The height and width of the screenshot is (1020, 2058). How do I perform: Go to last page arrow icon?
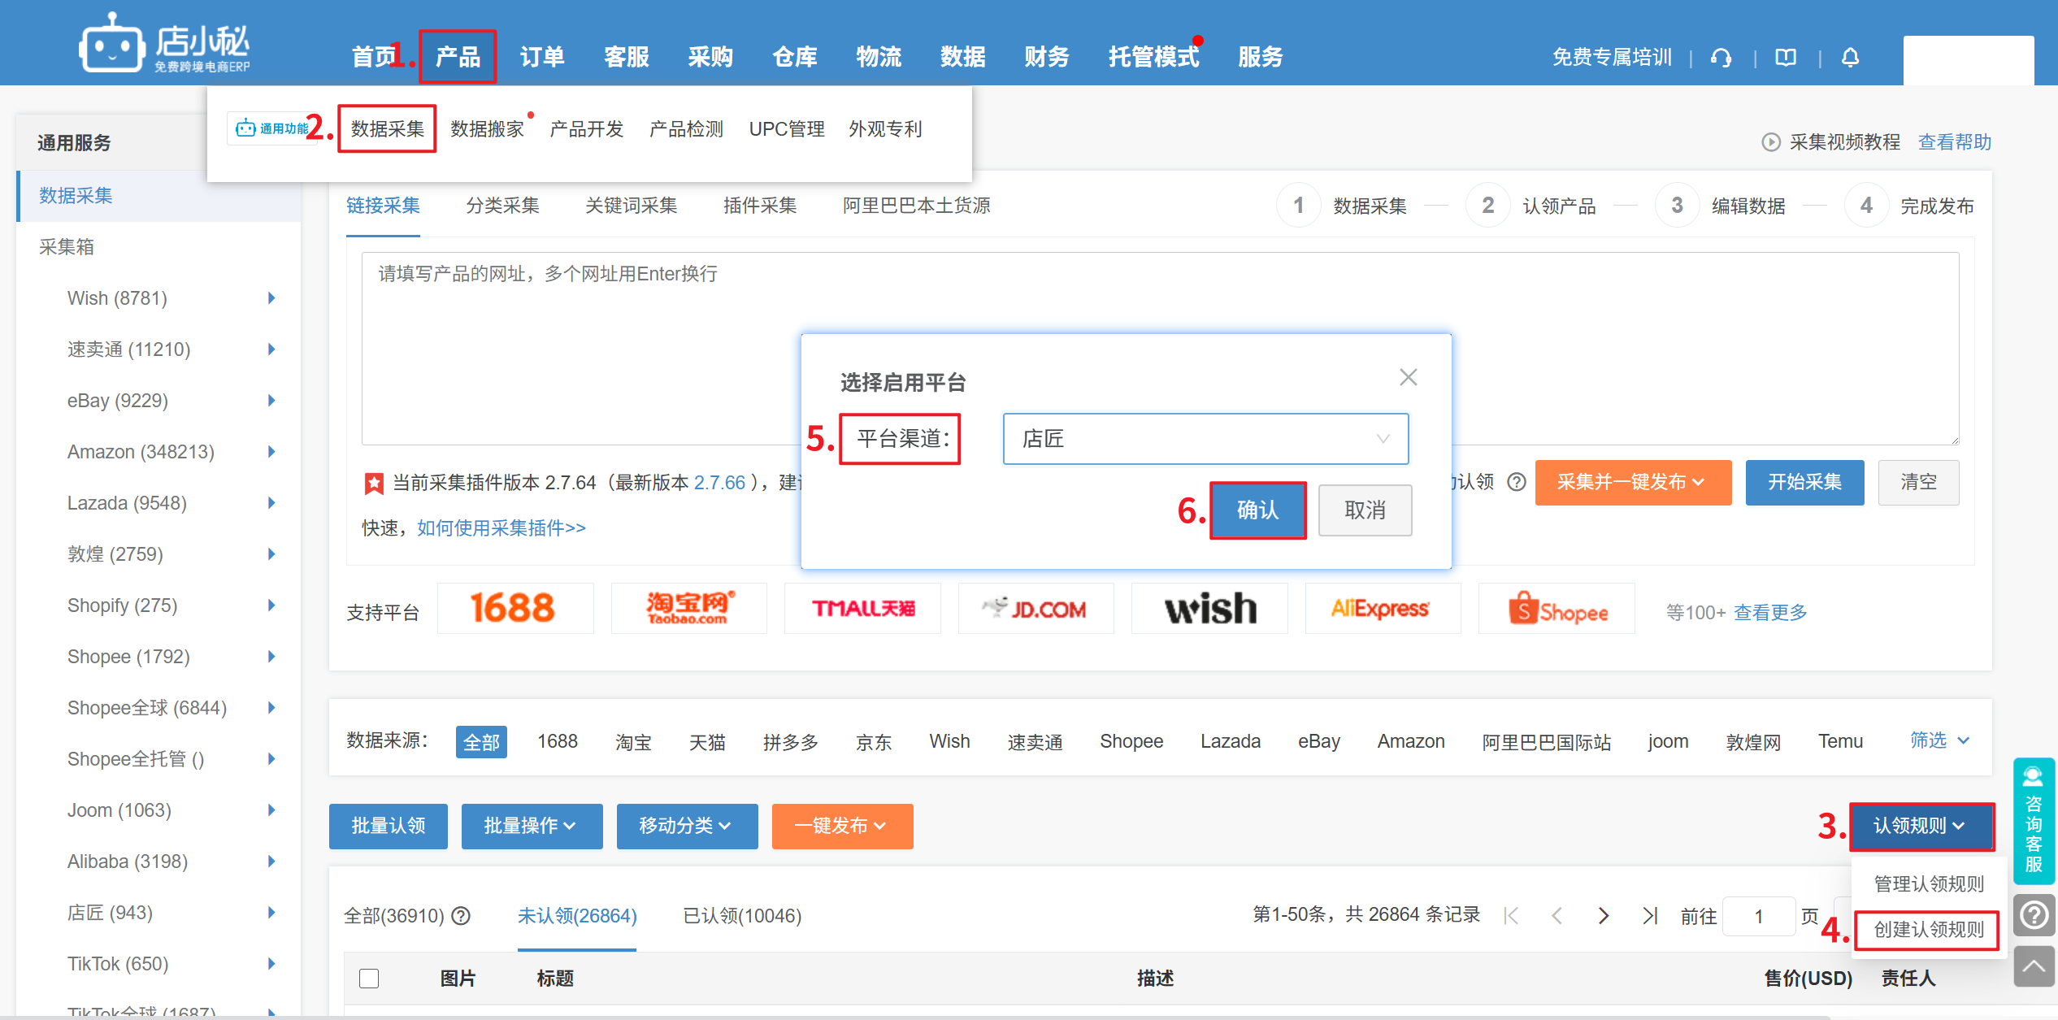pyautogui.click(x=1649, y=916)
